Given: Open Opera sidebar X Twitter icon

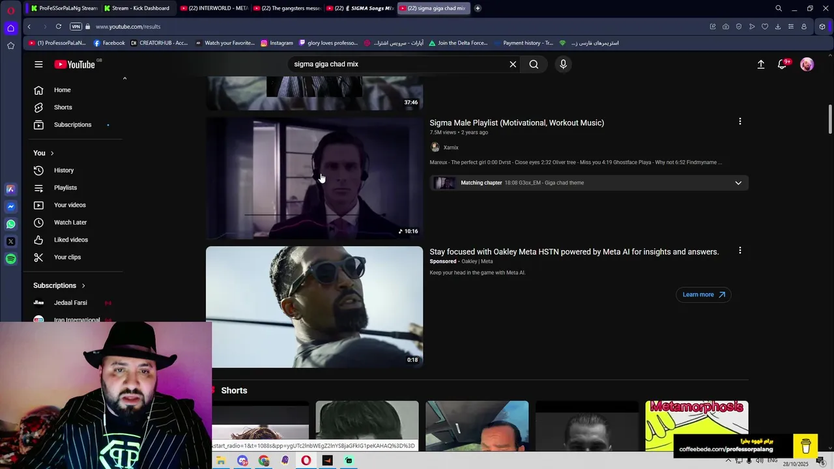Looking at the screenshot, I should click(x=10, y=242).
